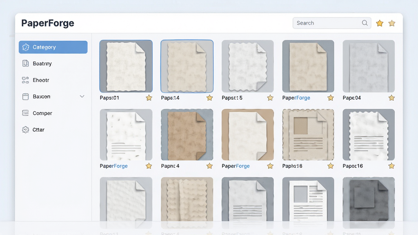Expand the Baxcen chevron arrow

tap(82, 96)
